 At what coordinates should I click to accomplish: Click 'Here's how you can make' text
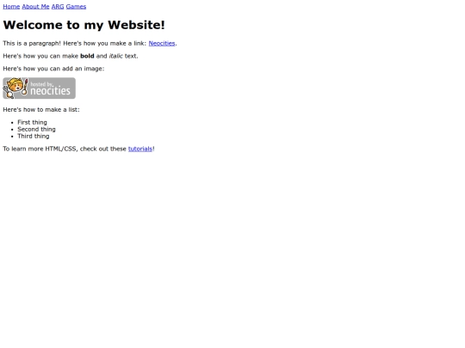[40, 56]
